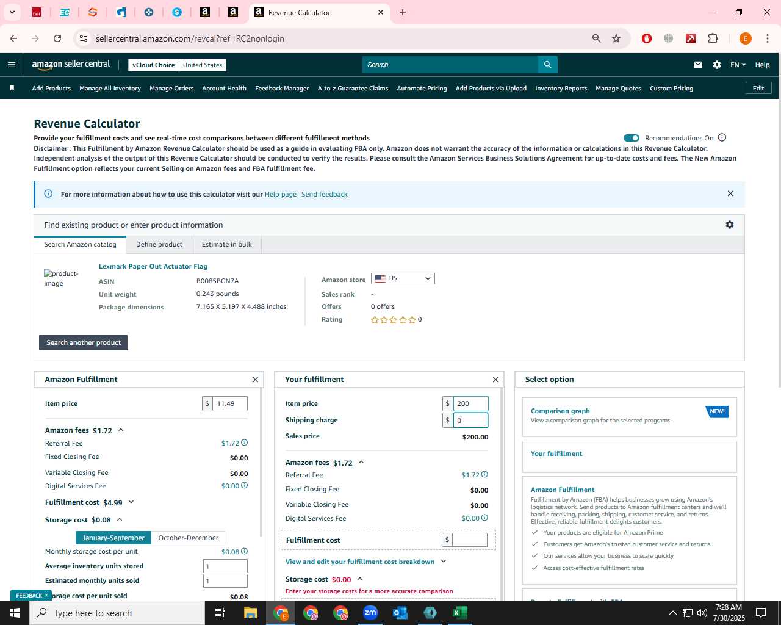This screenshot has height=625, width=781.
Task: Click Amazon Fulfillment item price field
Action: (230, 403)
